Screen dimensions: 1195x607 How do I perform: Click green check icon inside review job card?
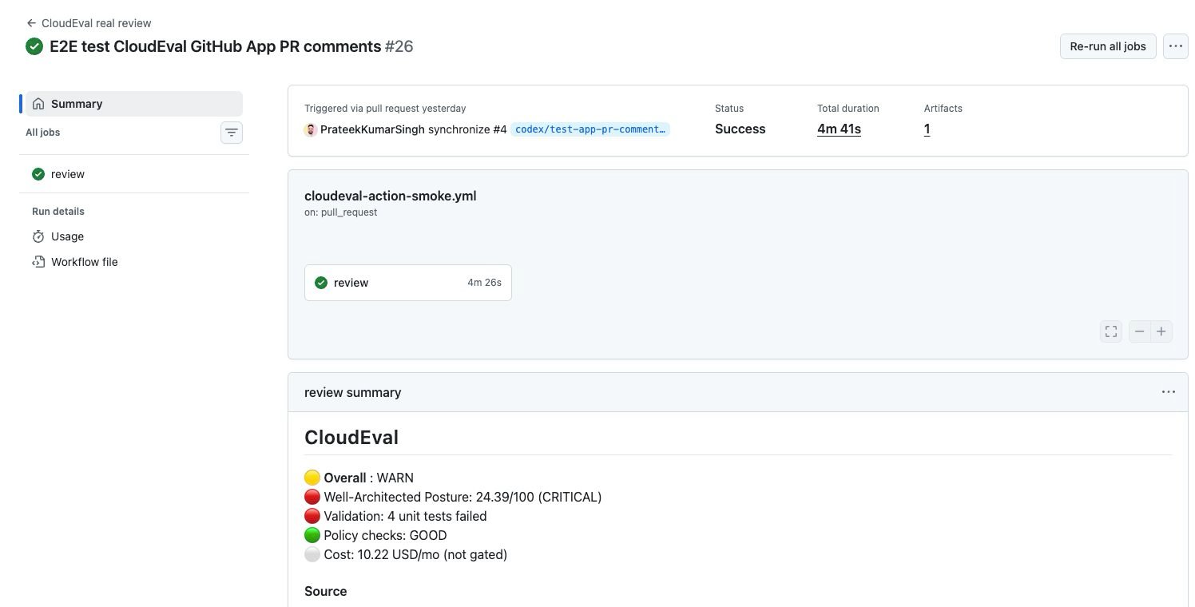click(x=321, y=283)
